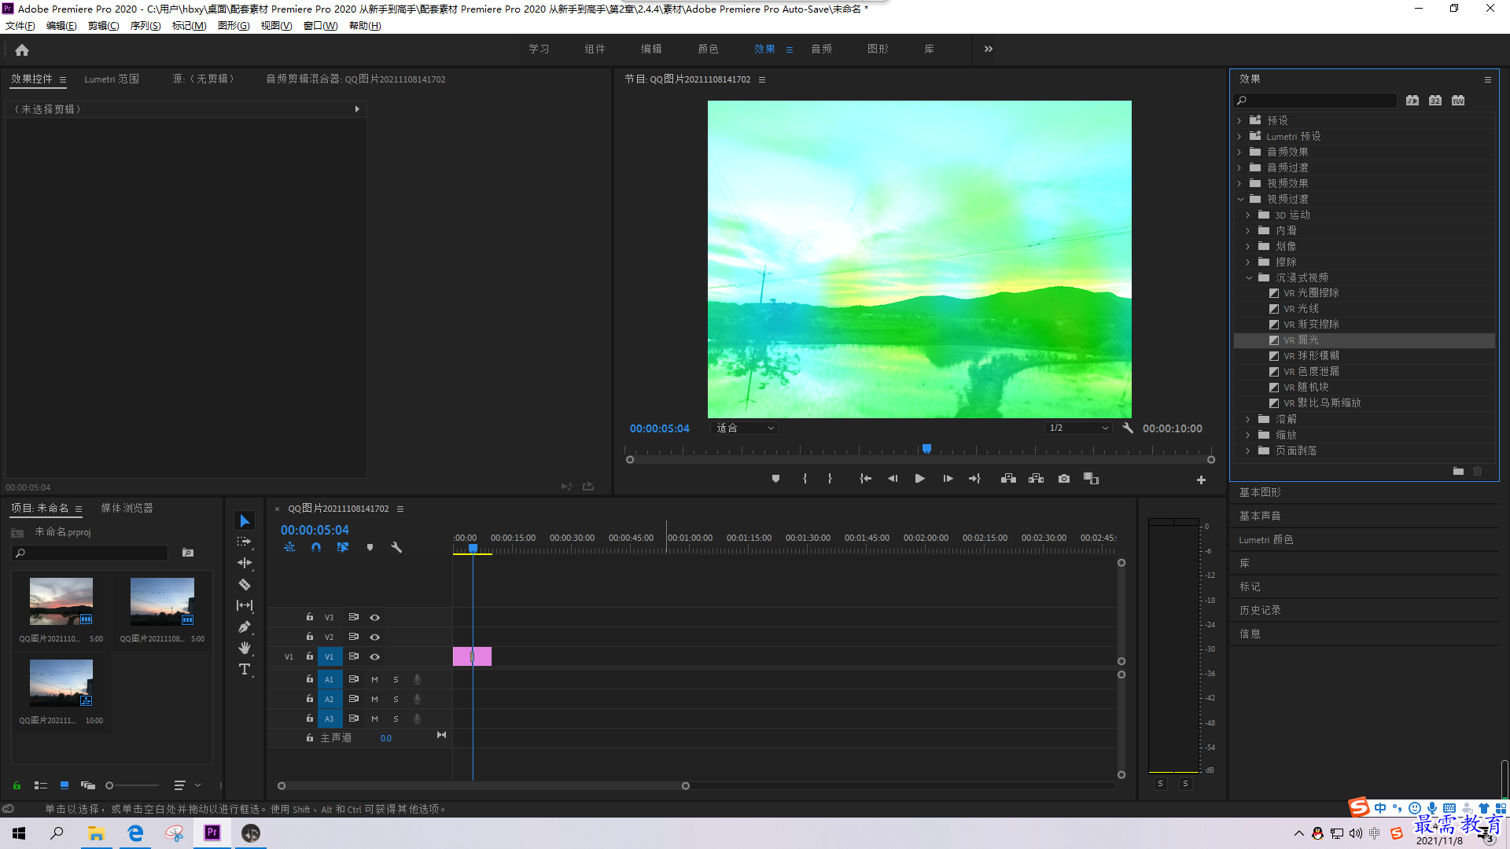Collapse the 沉浸式视频 folder
Image resolution: width=1510 pixels, height=849 pixels.
click(x=1249, y=277)
